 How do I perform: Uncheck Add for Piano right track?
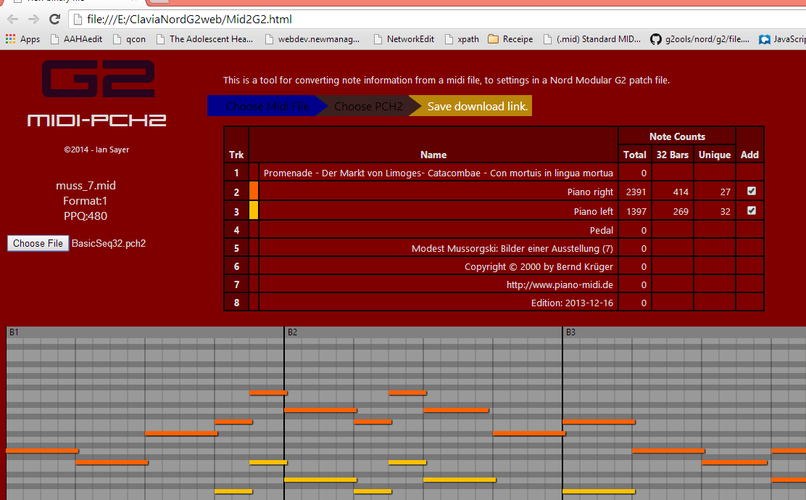point(752,192)
